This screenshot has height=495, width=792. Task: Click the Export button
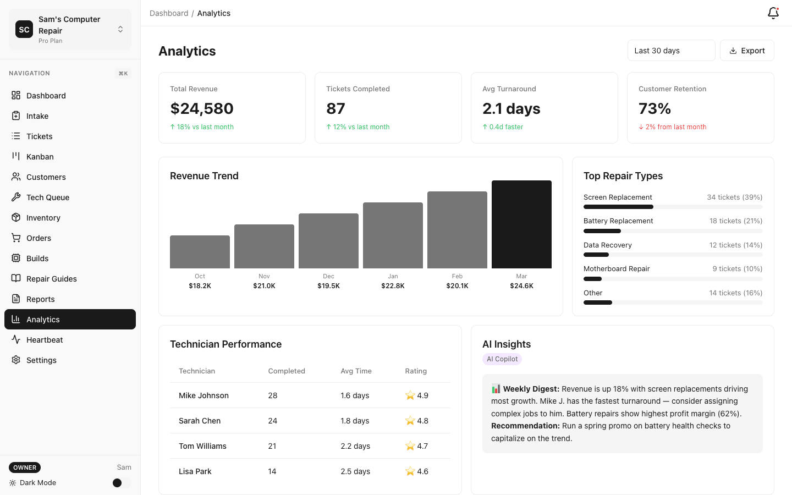point(747,50)
